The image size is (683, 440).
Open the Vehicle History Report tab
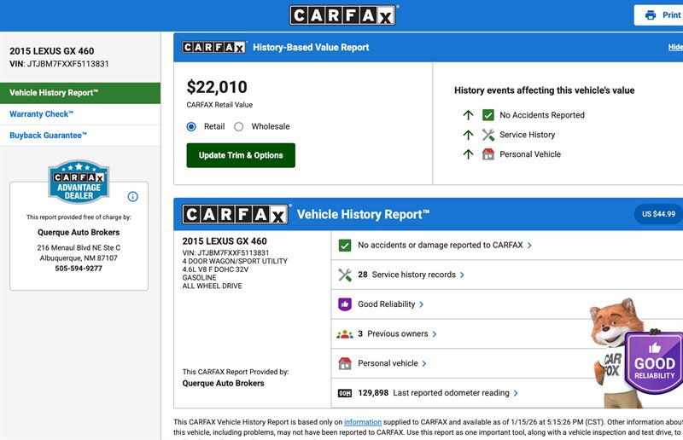pyautogui.click(x=80, y=93)
